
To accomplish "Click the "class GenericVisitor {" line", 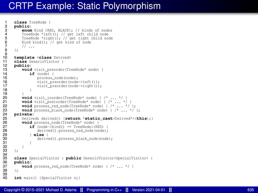I will 39,62.
